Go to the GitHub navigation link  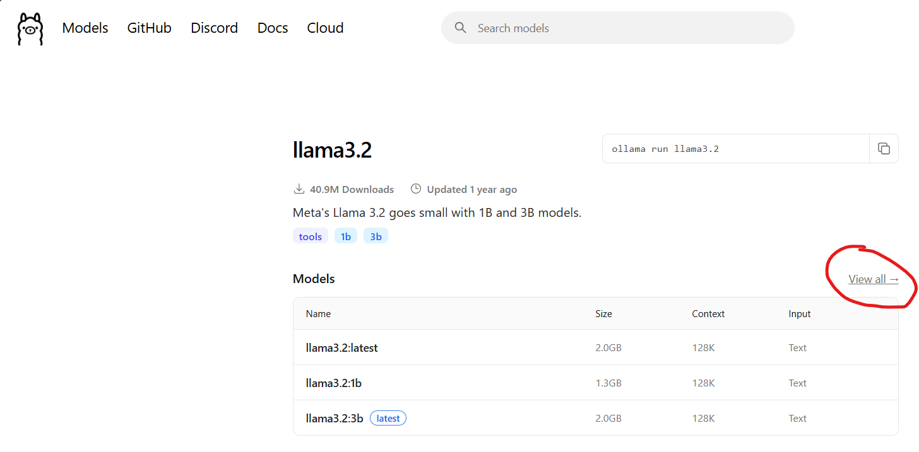click(x=150, y=28)
